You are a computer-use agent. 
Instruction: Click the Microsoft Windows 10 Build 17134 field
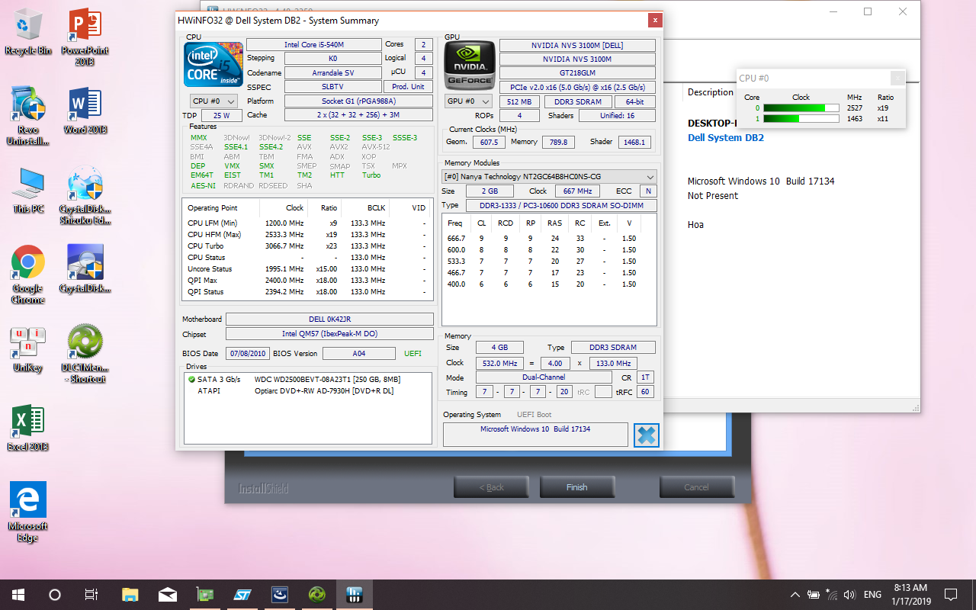[535, 435]
